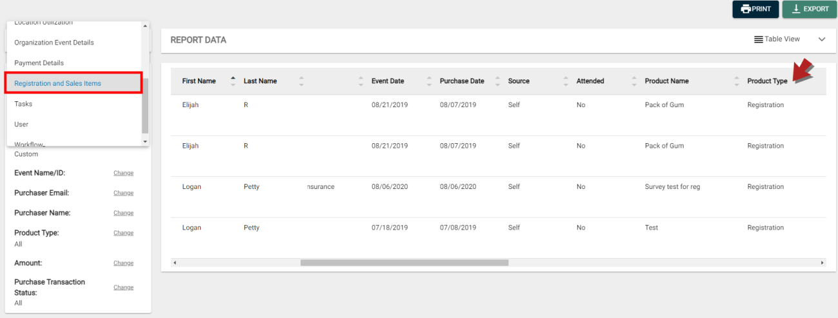Sort by Product Name column arrows
Image resolution: width=838 pixels, height=318 pixels.
737,81
